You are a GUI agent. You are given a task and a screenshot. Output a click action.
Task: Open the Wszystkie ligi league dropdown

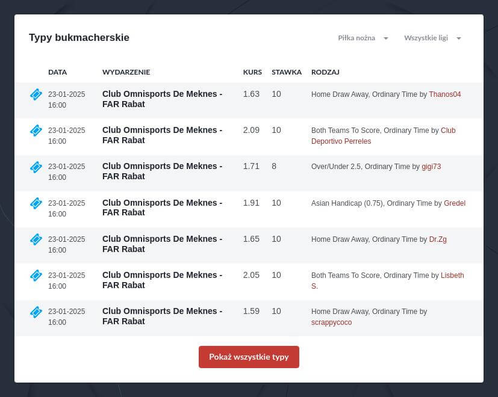click(x=432, y=38)
